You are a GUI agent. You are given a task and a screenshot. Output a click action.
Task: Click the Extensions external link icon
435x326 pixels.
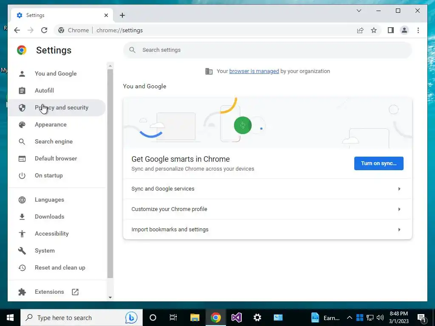75,292
